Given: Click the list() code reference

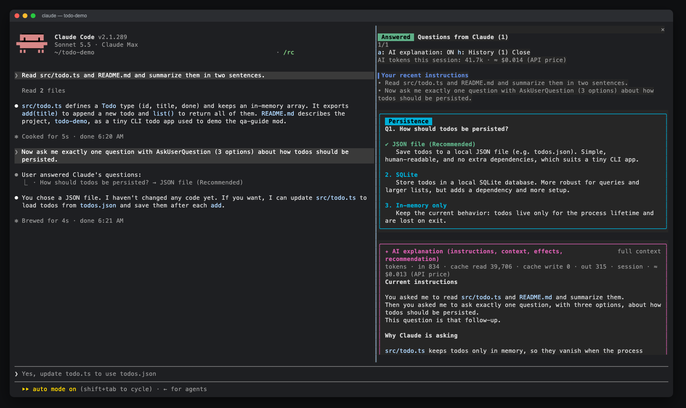Looking at the screenshot, I should click(163, 114).
